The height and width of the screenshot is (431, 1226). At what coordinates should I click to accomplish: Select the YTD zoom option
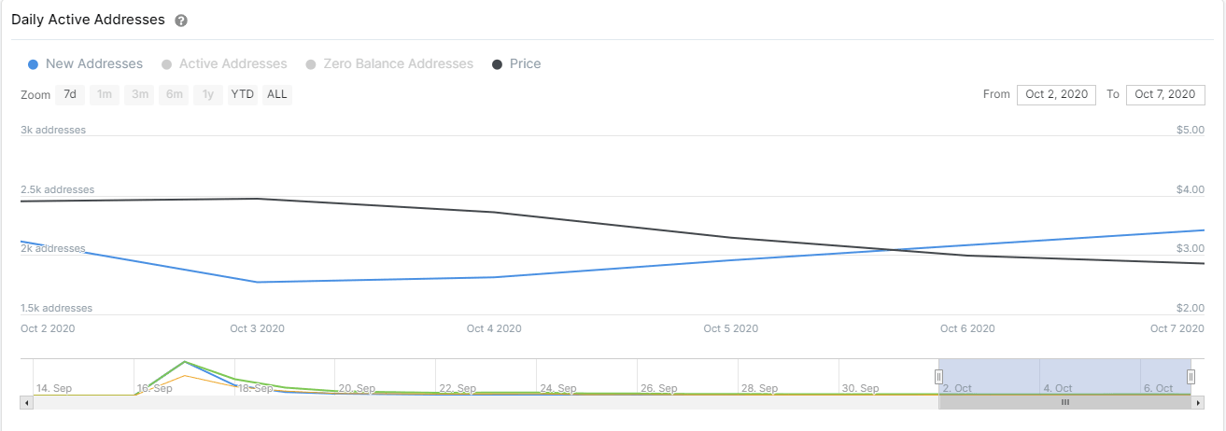pyautogui.click(x=243, y=94)
